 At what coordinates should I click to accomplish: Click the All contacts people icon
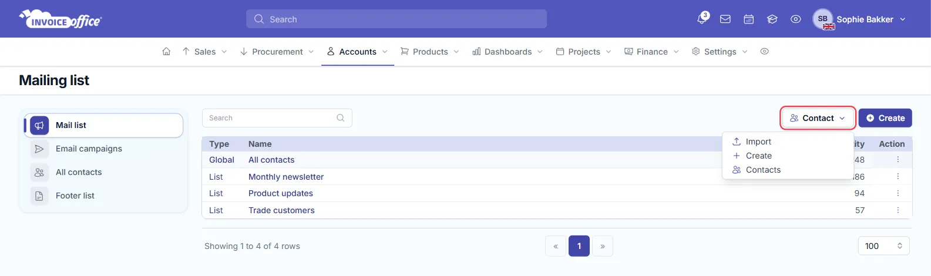pos(39,172)
